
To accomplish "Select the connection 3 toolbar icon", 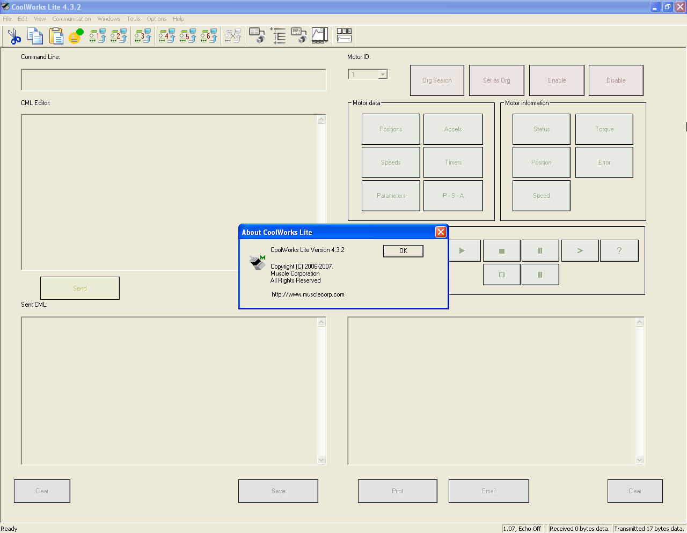I will tap(143, 36).
